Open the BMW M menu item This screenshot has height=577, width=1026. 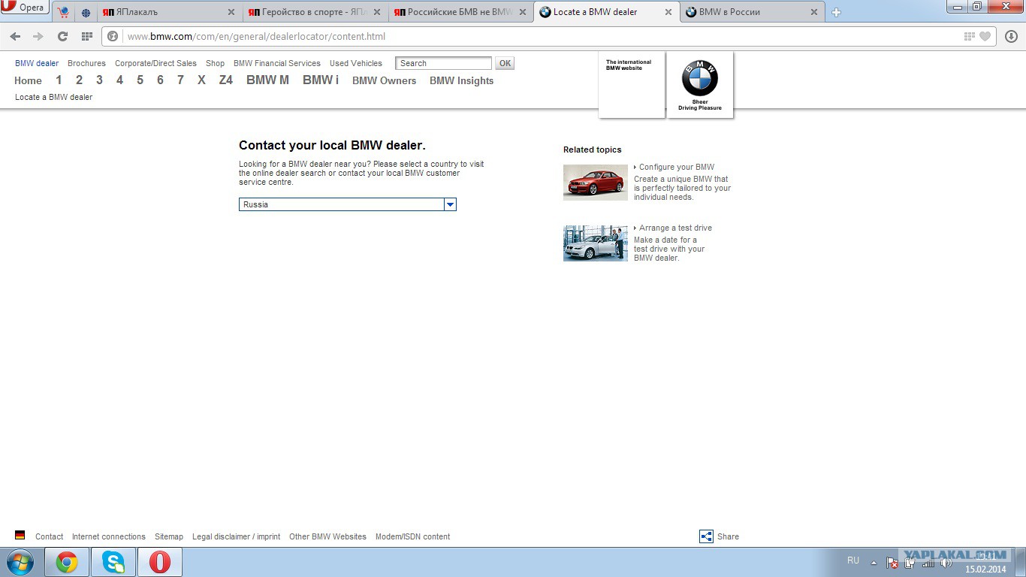[267, 80]
